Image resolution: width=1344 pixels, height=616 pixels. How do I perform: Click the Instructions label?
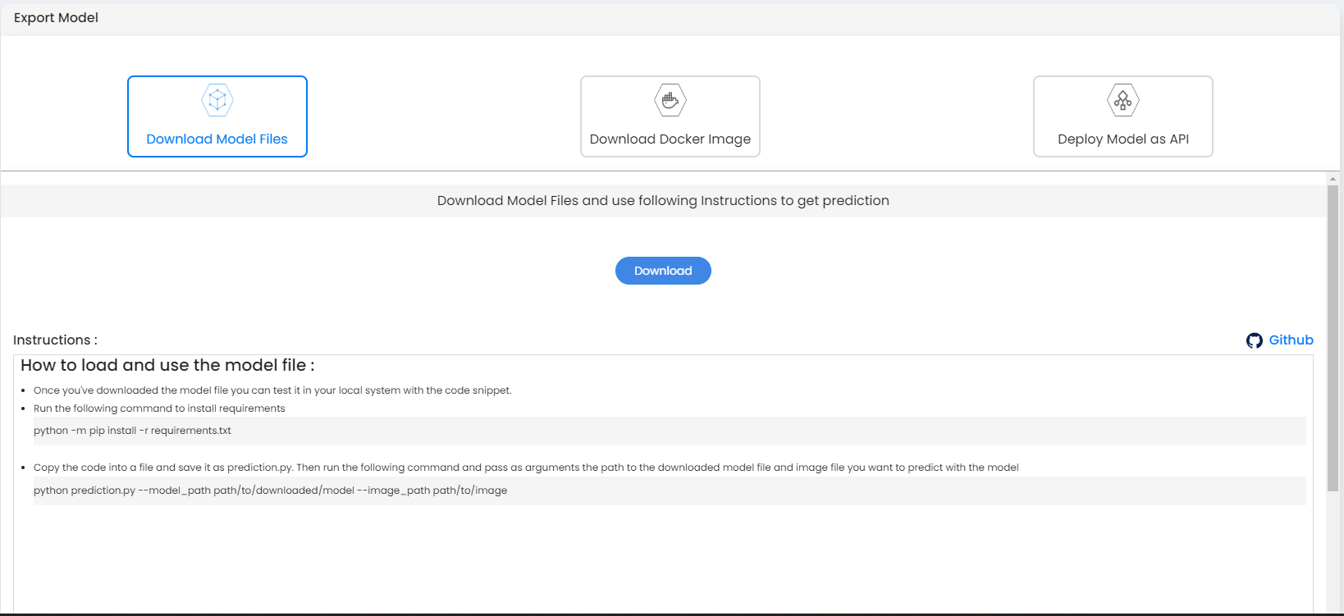pyautogui.click(x=55, y=340)
